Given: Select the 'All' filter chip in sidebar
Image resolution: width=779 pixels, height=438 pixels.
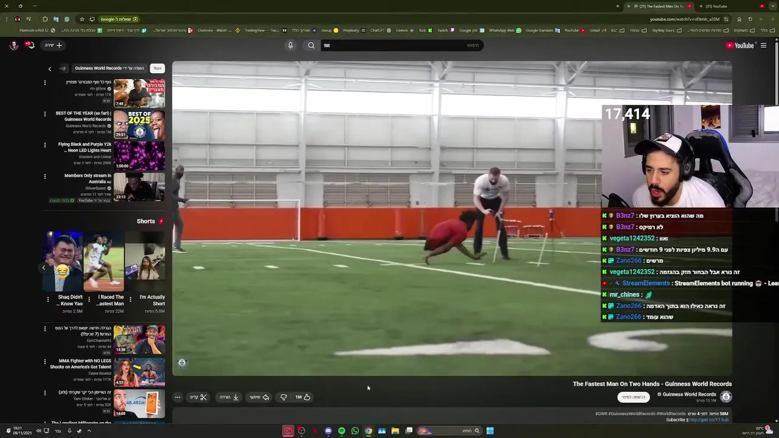Looking at the screenshot, I should (157, 68).
